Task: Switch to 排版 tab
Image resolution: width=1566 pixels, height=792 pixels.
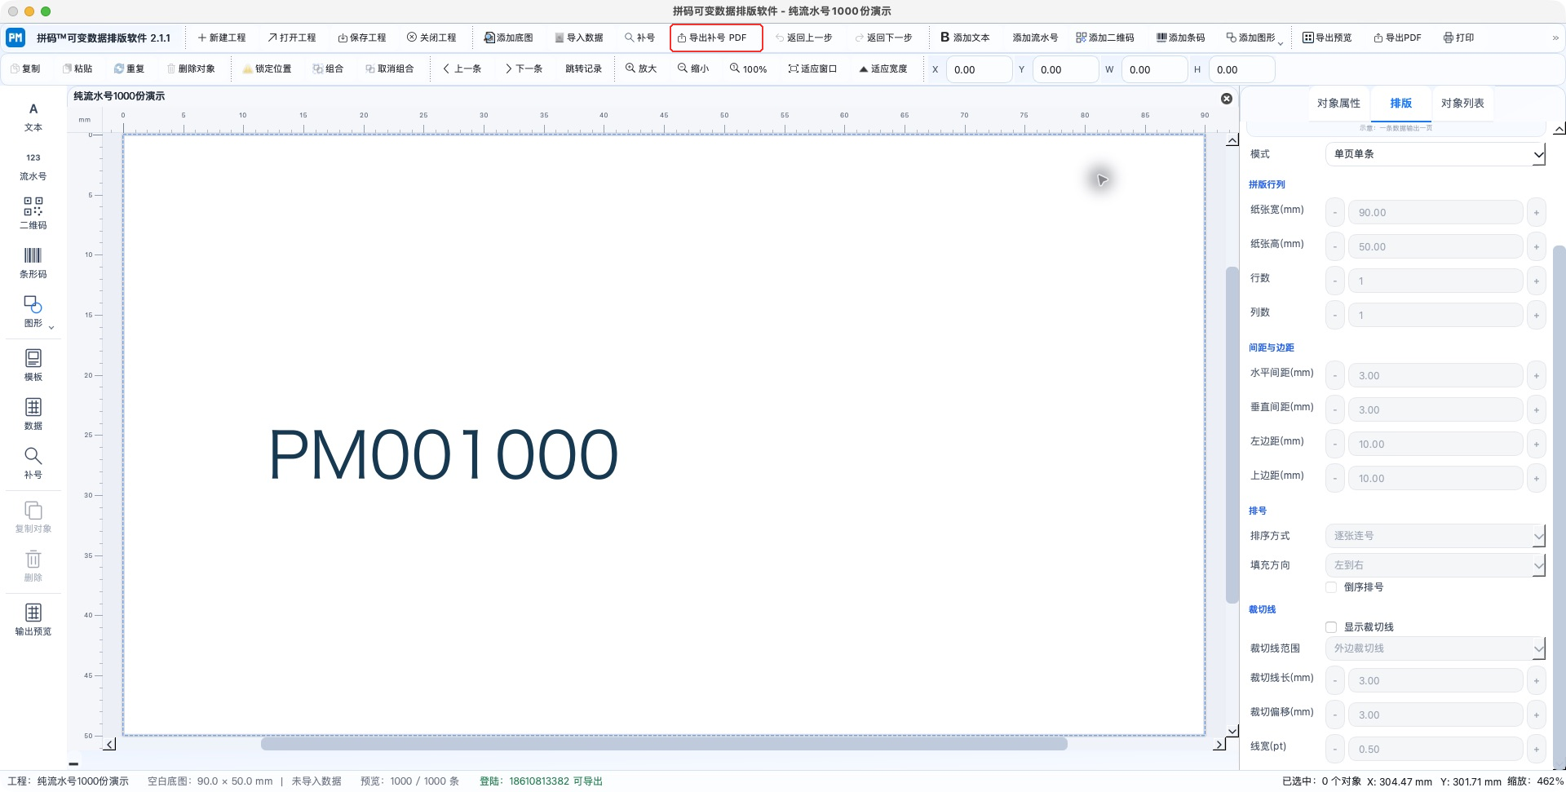Action: pyautogui.click(x=1400, y=104)
